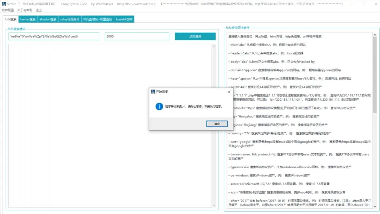Click results area scrollbar down arrow
Screen dimensions: 380x214
214,206
